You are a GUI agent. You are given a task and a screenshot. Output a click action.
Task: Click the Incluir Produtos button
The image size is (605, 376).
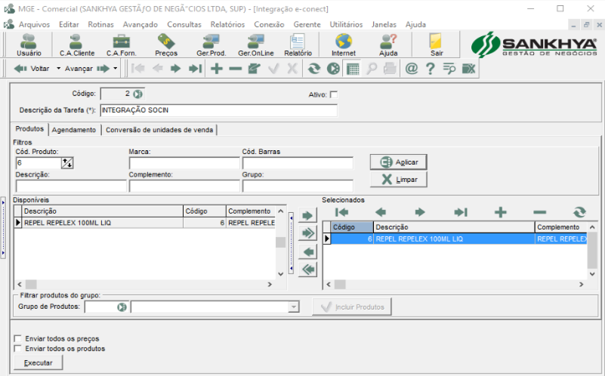(352, 307)
